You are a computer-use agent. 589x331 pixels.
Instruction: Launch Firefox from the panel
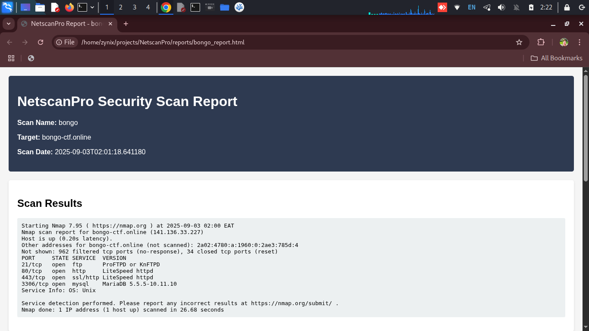click(x=69, y=7)
